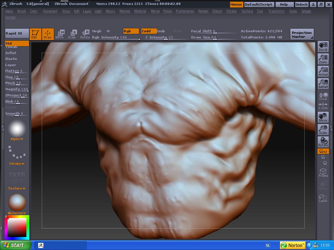
Task: Open the Render menu
Action: click(204, 11)
